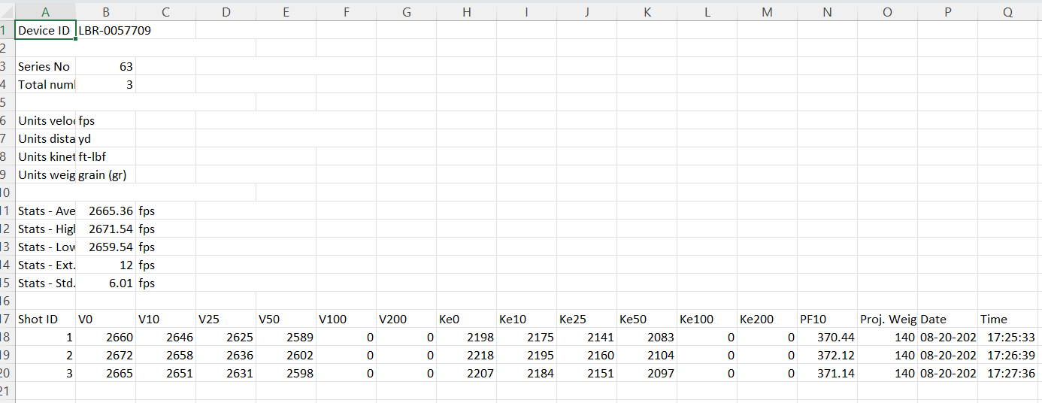Viewport: 1042px width, 403px height.
Task: Select the highest velocity 2671.54 cell
Action: pos(105,229)
